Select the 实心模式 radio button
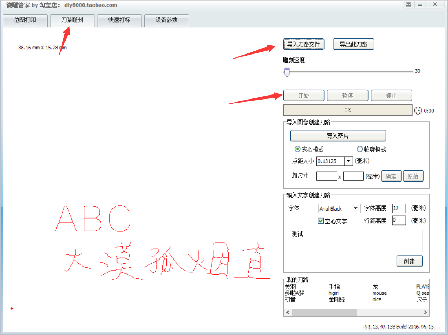 297,149
